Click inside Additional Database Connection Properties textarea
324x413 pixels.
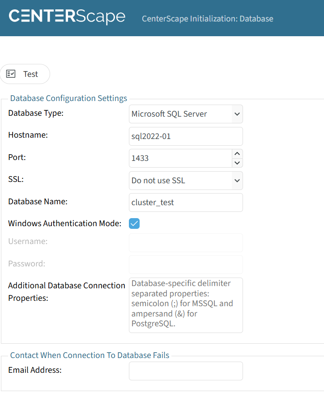click(186, 305)
